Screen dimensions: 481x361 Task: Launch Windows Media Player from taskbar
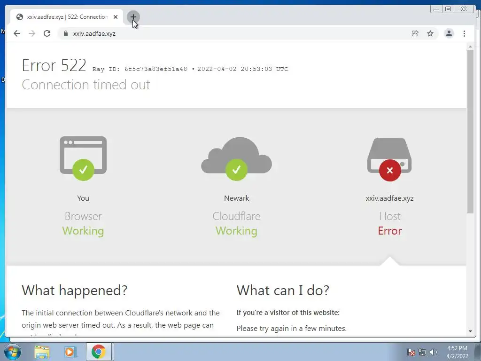[x=70, y=352]
